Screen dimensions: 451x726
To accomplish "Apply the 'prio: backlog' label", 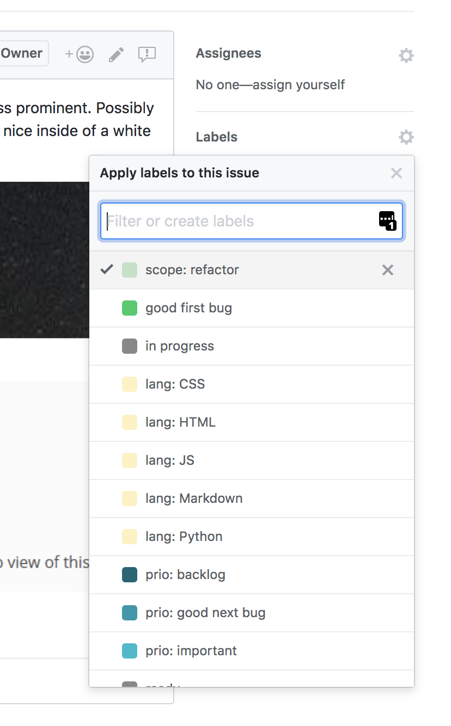I will tap(185, 575).
